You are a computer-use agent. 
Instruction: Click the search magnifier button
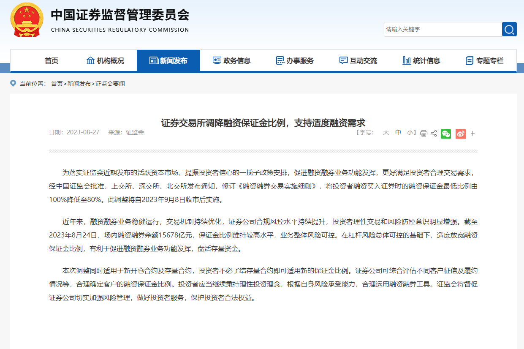[509, 29]
